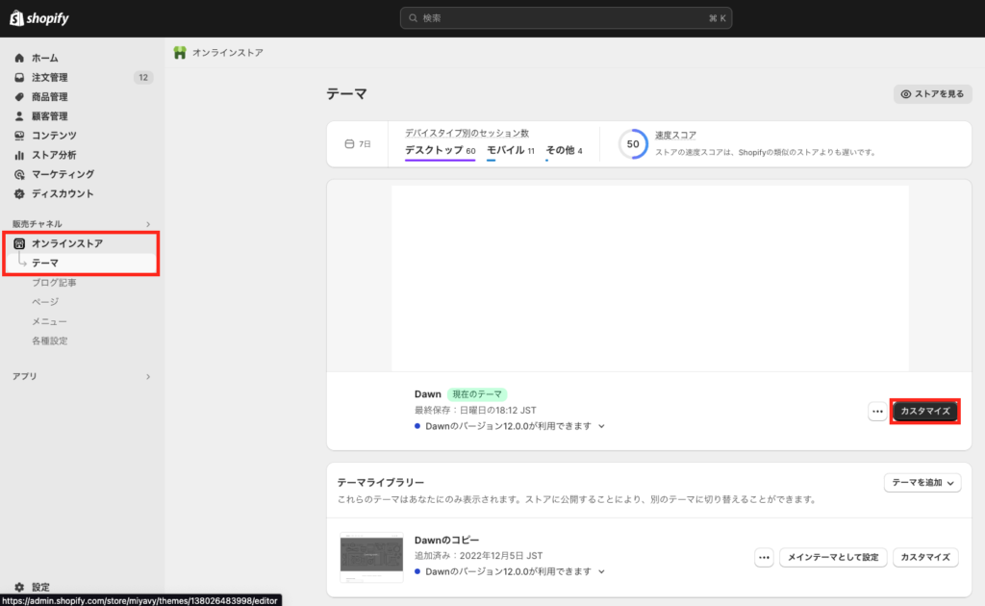Screen dimensions: 985x606
Task: Click the calendar icon next to 7日
Action: point(349,144)
